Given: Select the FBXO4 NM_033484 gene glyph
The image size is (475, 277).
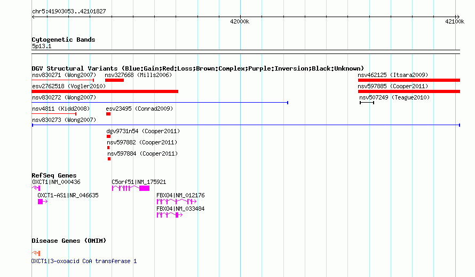Looking at the screenshot, I should [x=170, y=215].
